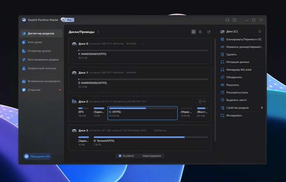
Task: Switch to grid view of disks
Action: click(x=194, y=32)
